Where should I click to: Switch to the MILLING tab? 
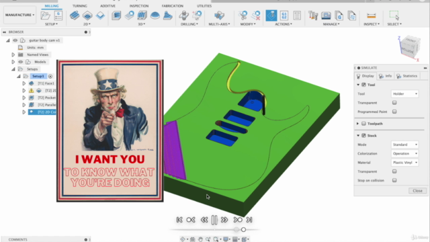coord(52,6)
